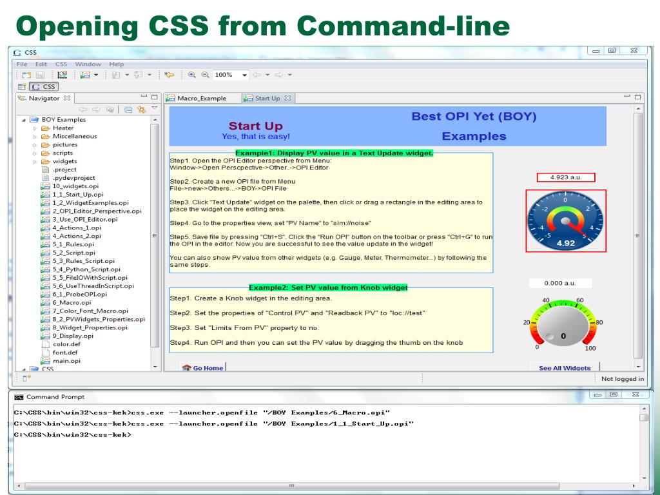Viewport: 660px width, 495px height.
Task: Click the Open Perspective icon
Action: point(21,87)
